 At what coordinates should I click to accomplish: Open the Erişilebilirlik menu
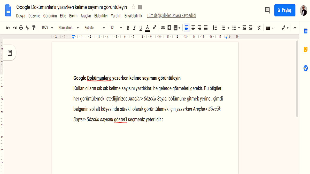tap(133, 16)
